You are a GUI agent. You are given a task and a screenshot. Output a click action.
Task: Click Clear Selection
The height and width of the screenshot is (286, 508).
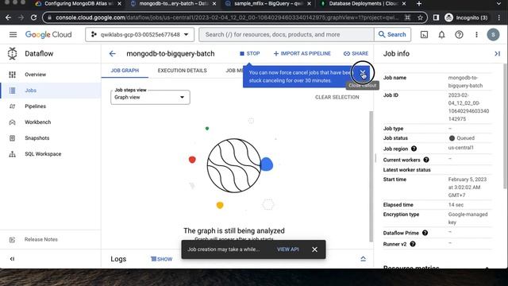337,97
